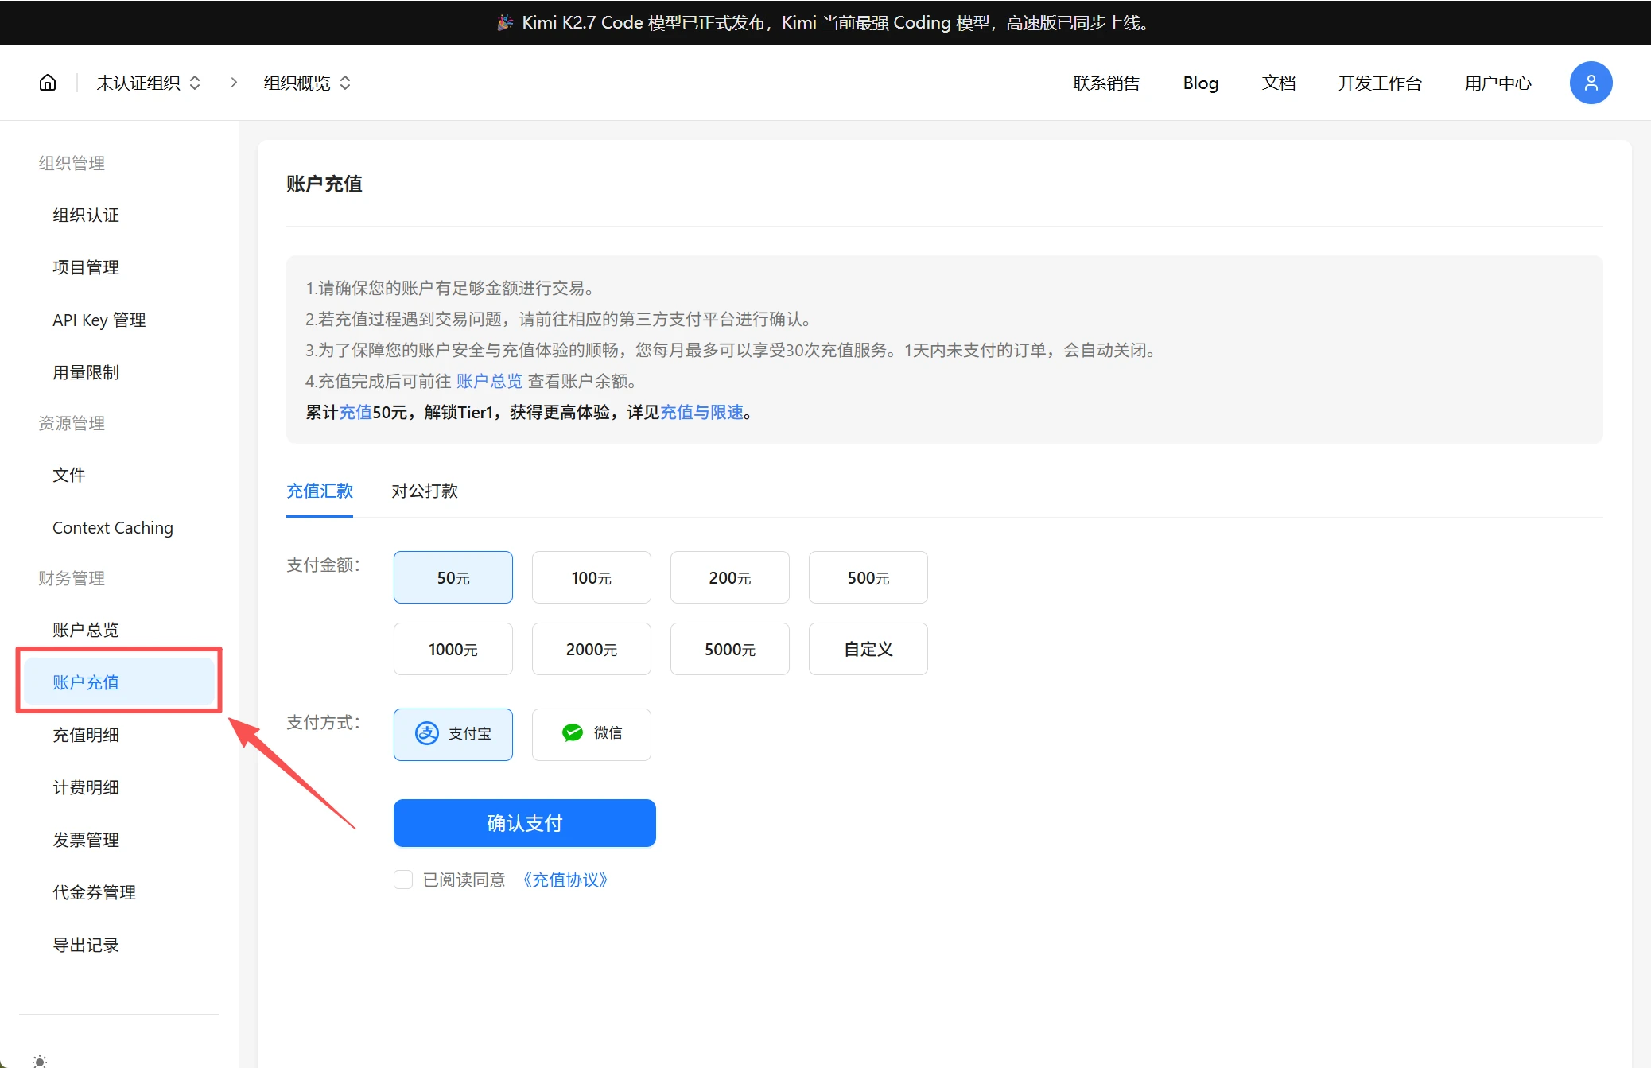Select the 200元 payment amount

coord(730,577)
